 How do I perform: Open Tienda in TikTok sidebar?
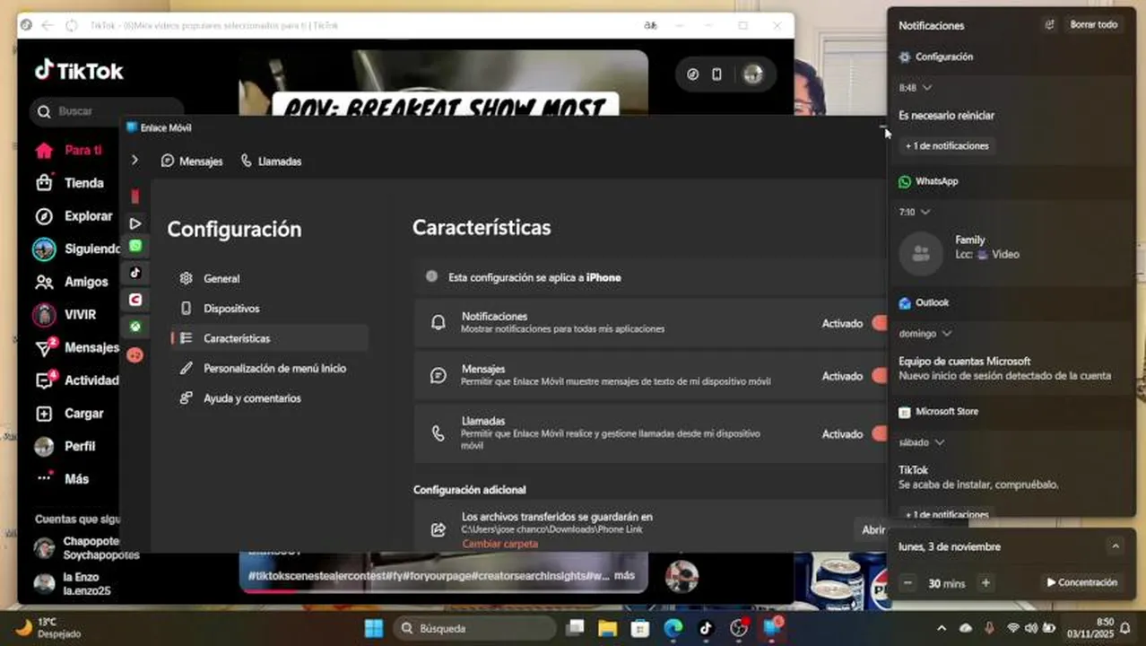72,183
